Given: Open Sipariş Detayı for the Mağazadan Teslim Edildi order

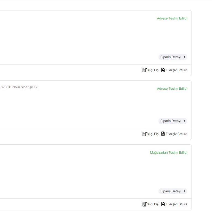Looking at the screenshot, I should [171, 191].
